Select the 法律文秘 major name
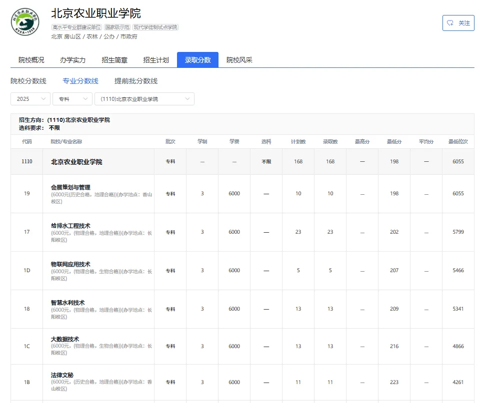 [x=62, y=375]
